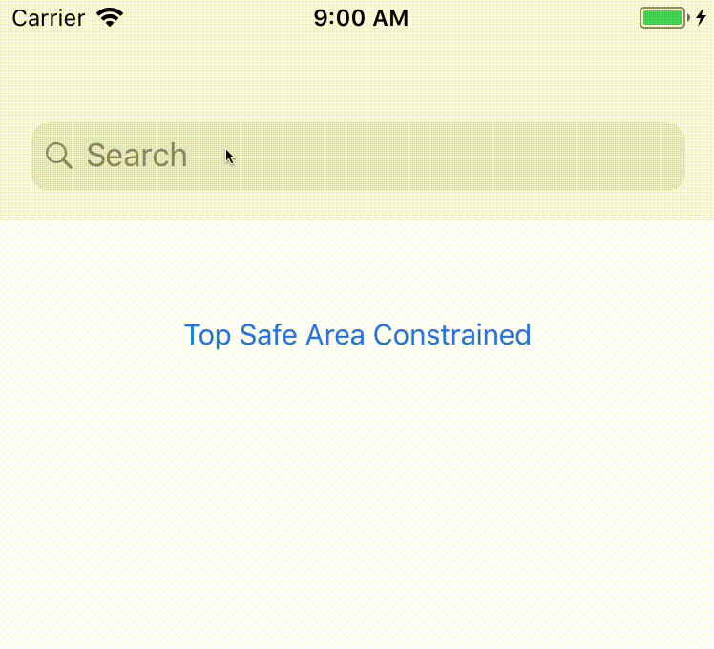This screenshot has height=649, width=714.
Task: Click the Search placeholder text
Action: point(136,156)
